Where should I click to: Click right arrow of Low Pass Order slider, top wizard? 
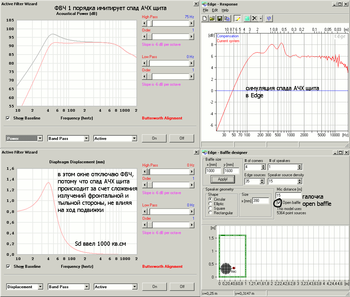click(x=192, y=77)
